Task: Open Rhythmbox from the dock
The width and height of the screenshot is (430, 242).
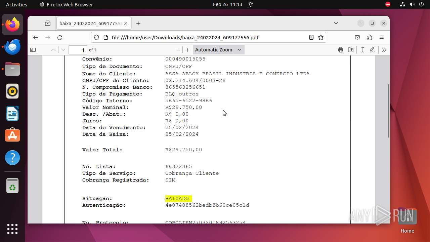Action: (x=12, y=91)
